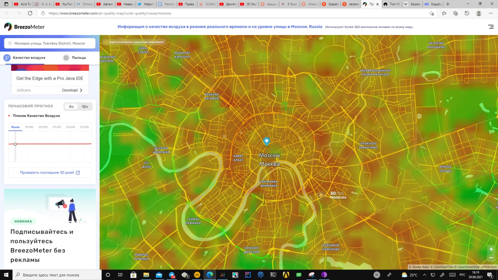Go back in browser history
This screenshot has height=280, width=498.
7,13
